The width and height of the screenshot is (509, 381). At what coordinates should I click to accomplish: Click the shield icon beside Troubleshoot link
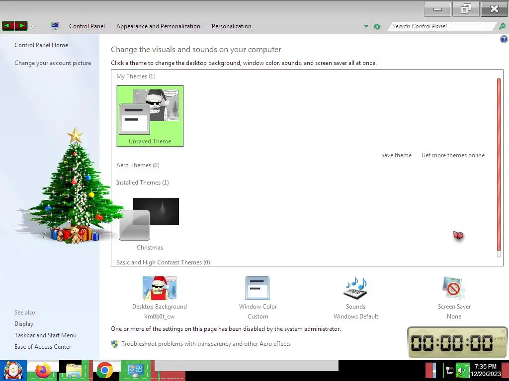(115, 344)
